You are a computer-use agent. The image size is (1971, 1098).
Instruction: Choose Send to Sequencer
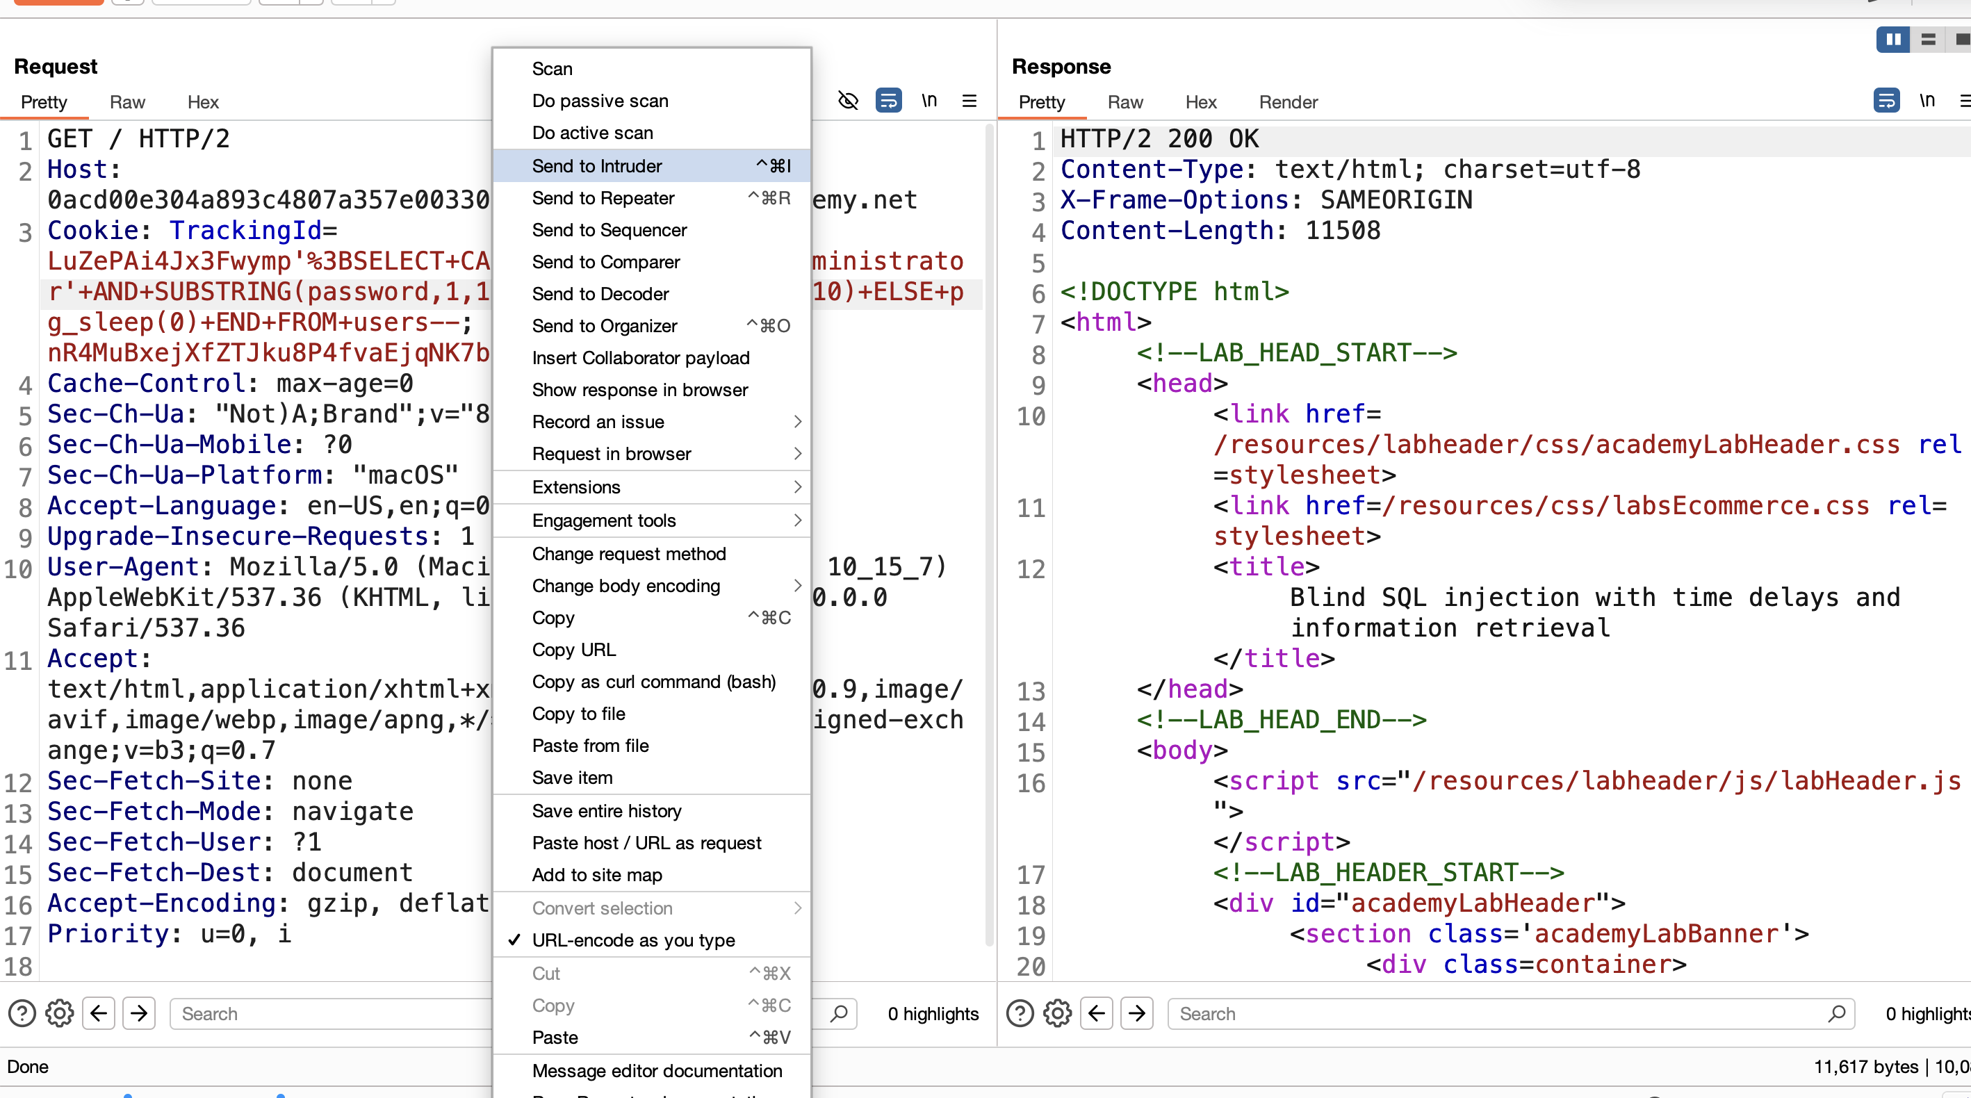[x=652, y=229]
